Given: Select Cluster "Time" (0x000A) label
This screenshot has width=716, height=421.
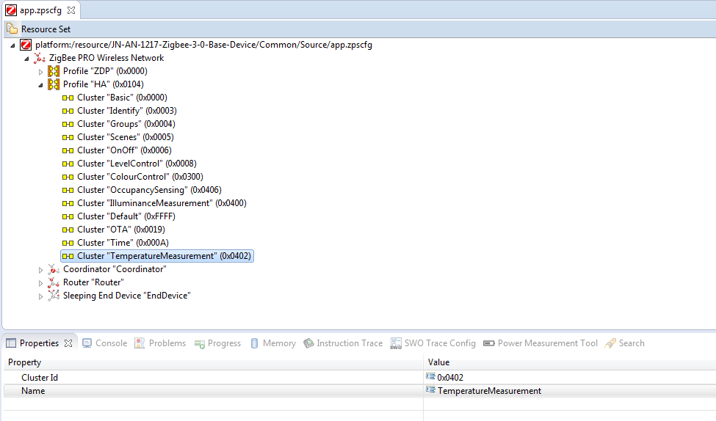Looking at the screenshot, I should (x=123, y=243).
